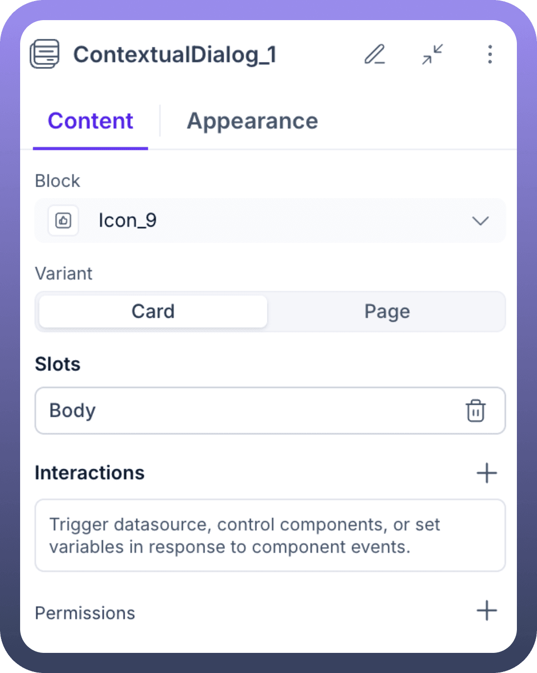Click the Permissions label

[x=85, y=613]
